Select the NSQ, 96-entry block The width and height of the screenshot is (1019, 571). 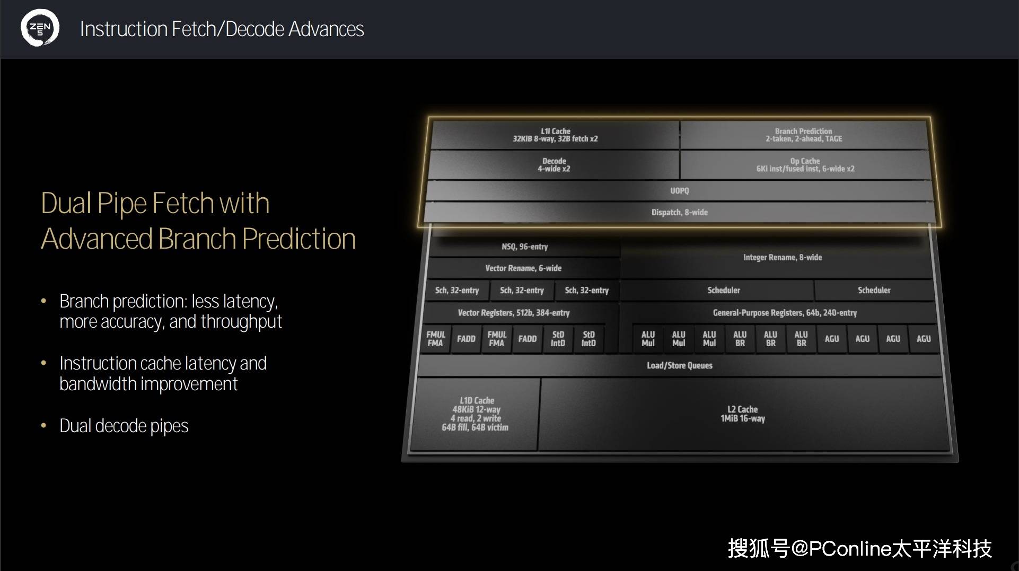(524, 247)
